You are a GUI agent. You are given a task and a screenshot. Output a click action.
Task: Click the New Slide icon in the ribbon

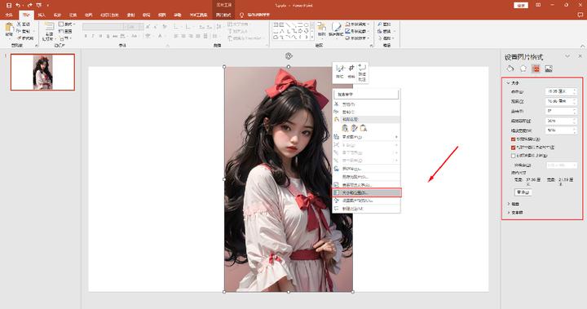[49, 27]
